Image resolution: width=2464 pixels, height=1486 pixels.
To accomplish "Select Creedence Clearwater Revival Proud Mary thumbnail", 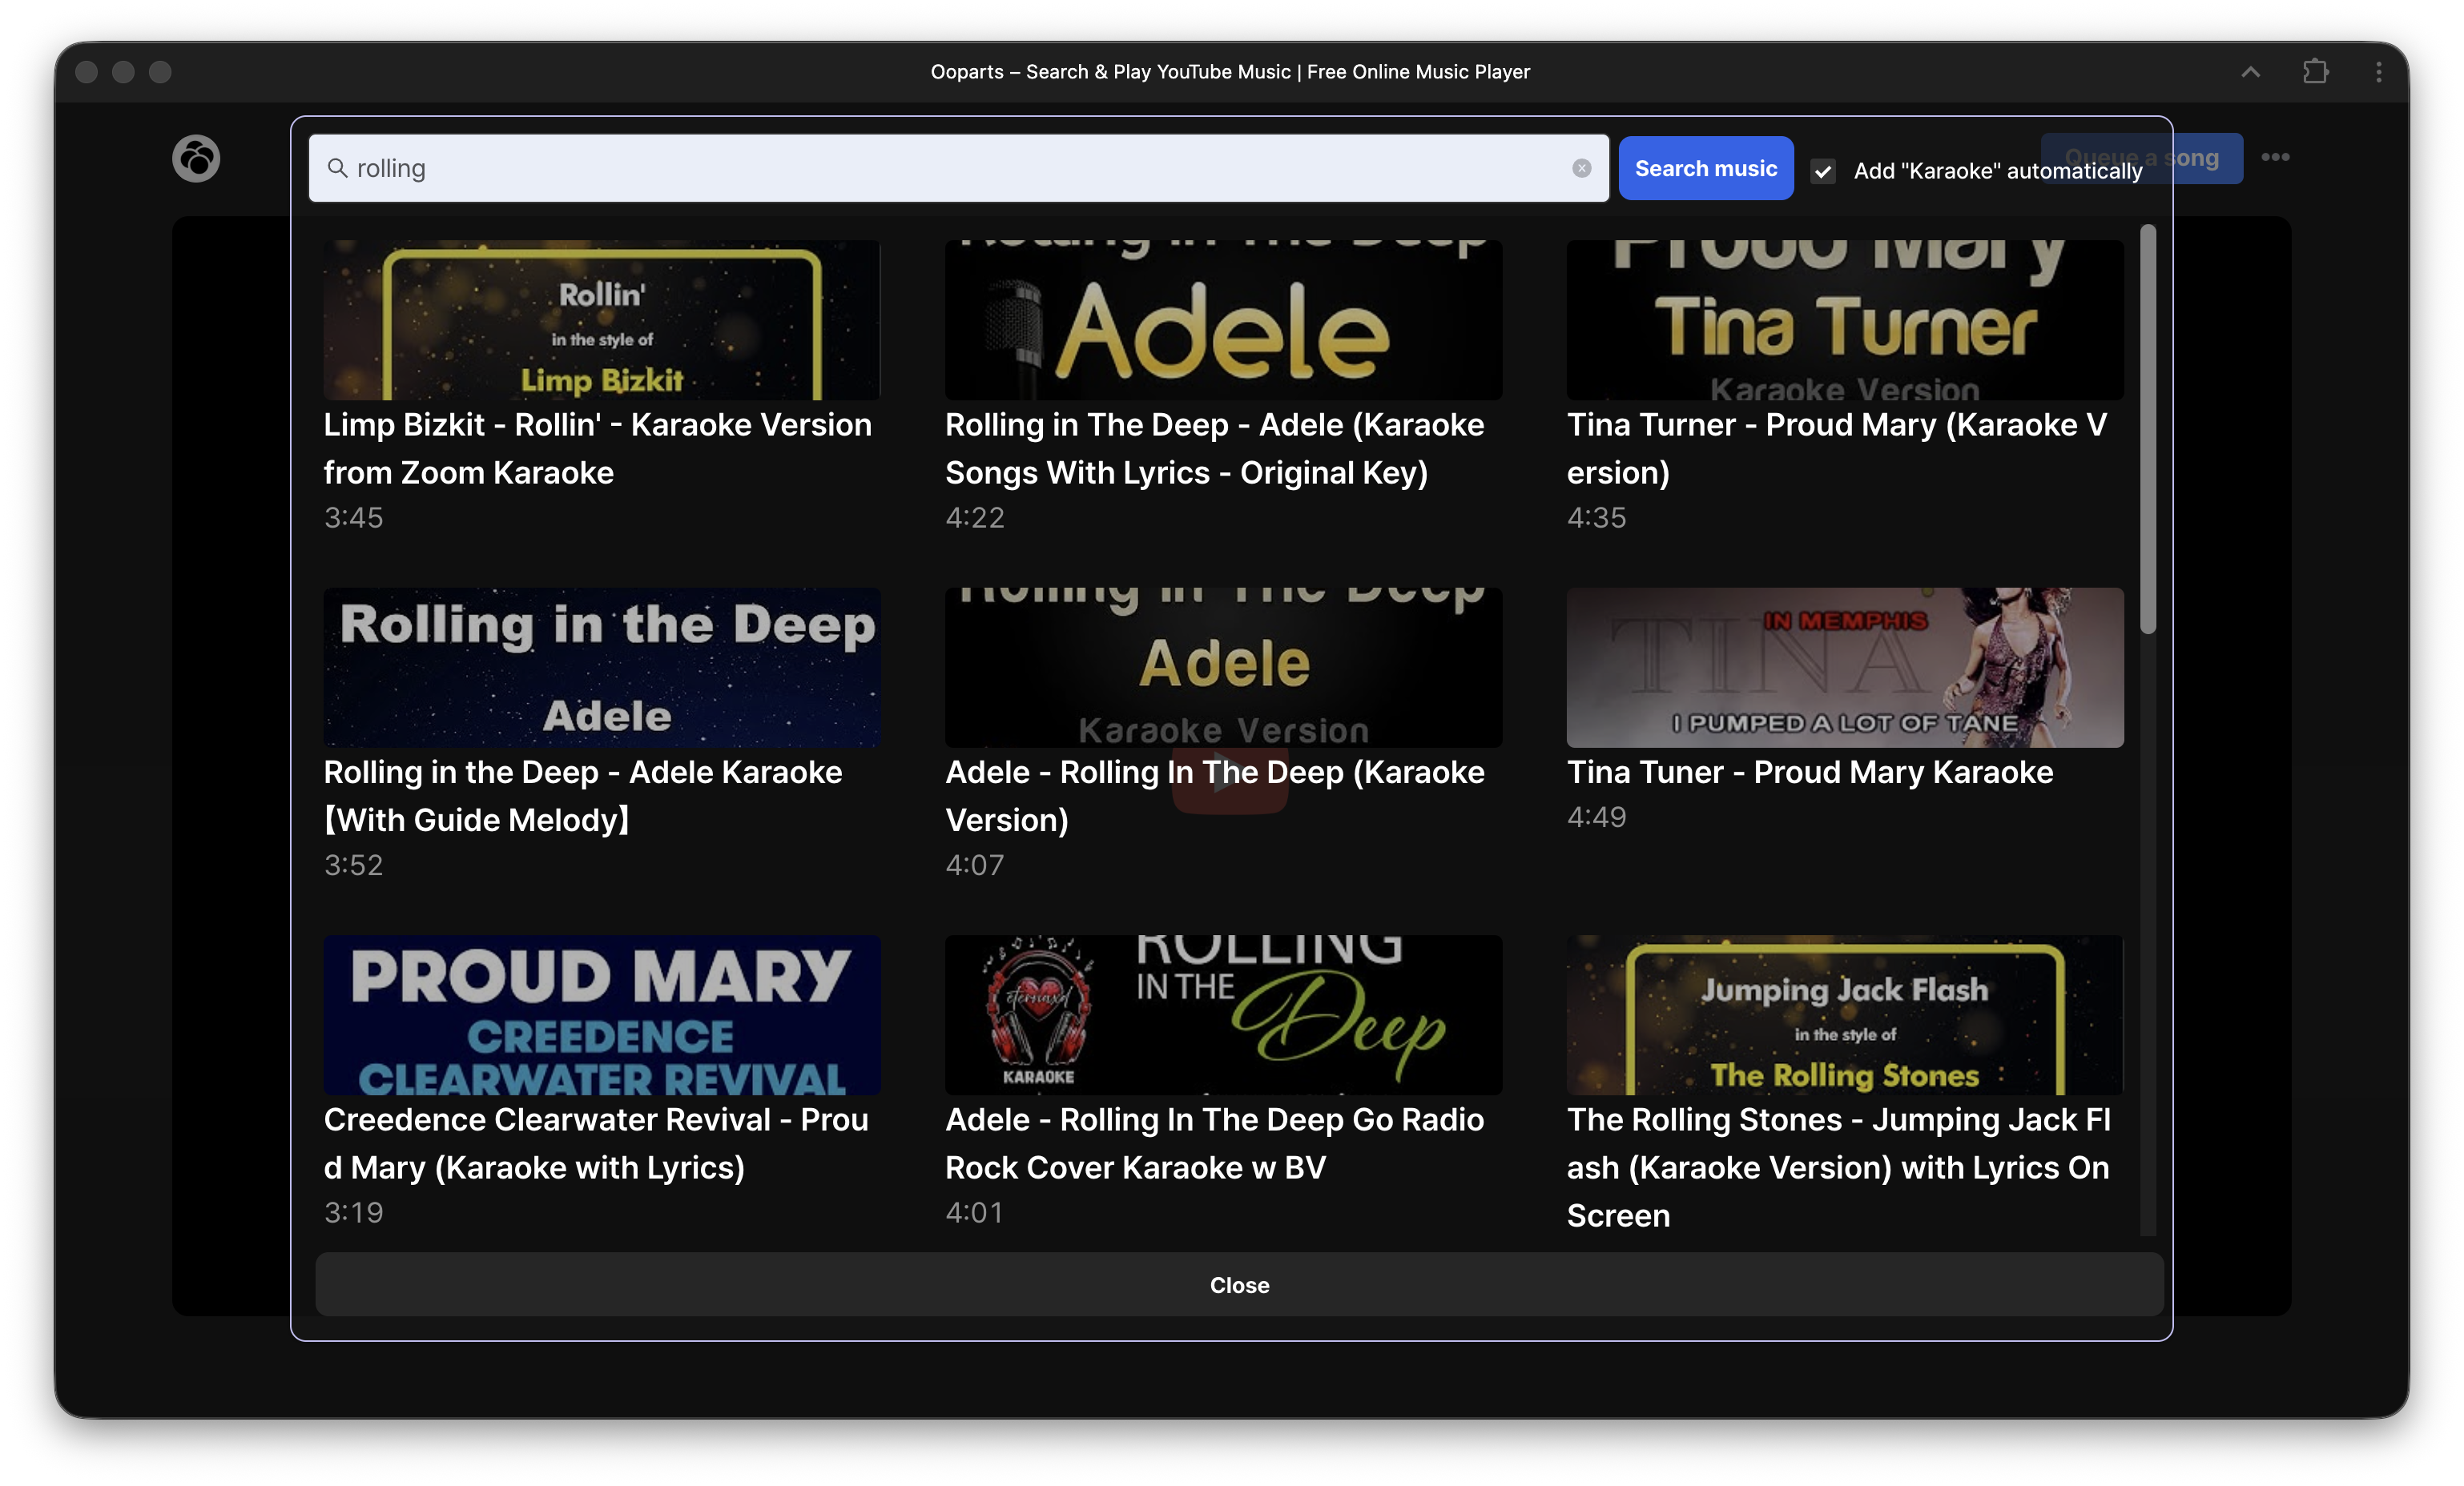I will pyautogui.click(x=601, y=1014).
